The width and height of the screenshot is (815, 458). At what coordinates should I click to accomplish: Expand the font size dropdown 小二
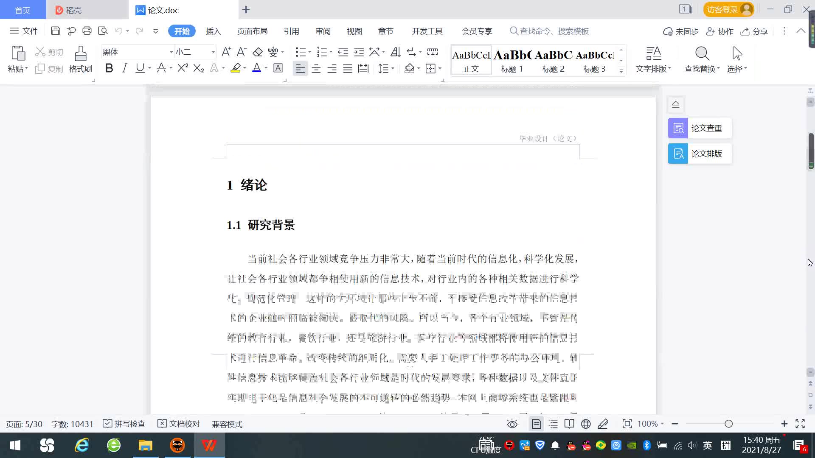213,52
